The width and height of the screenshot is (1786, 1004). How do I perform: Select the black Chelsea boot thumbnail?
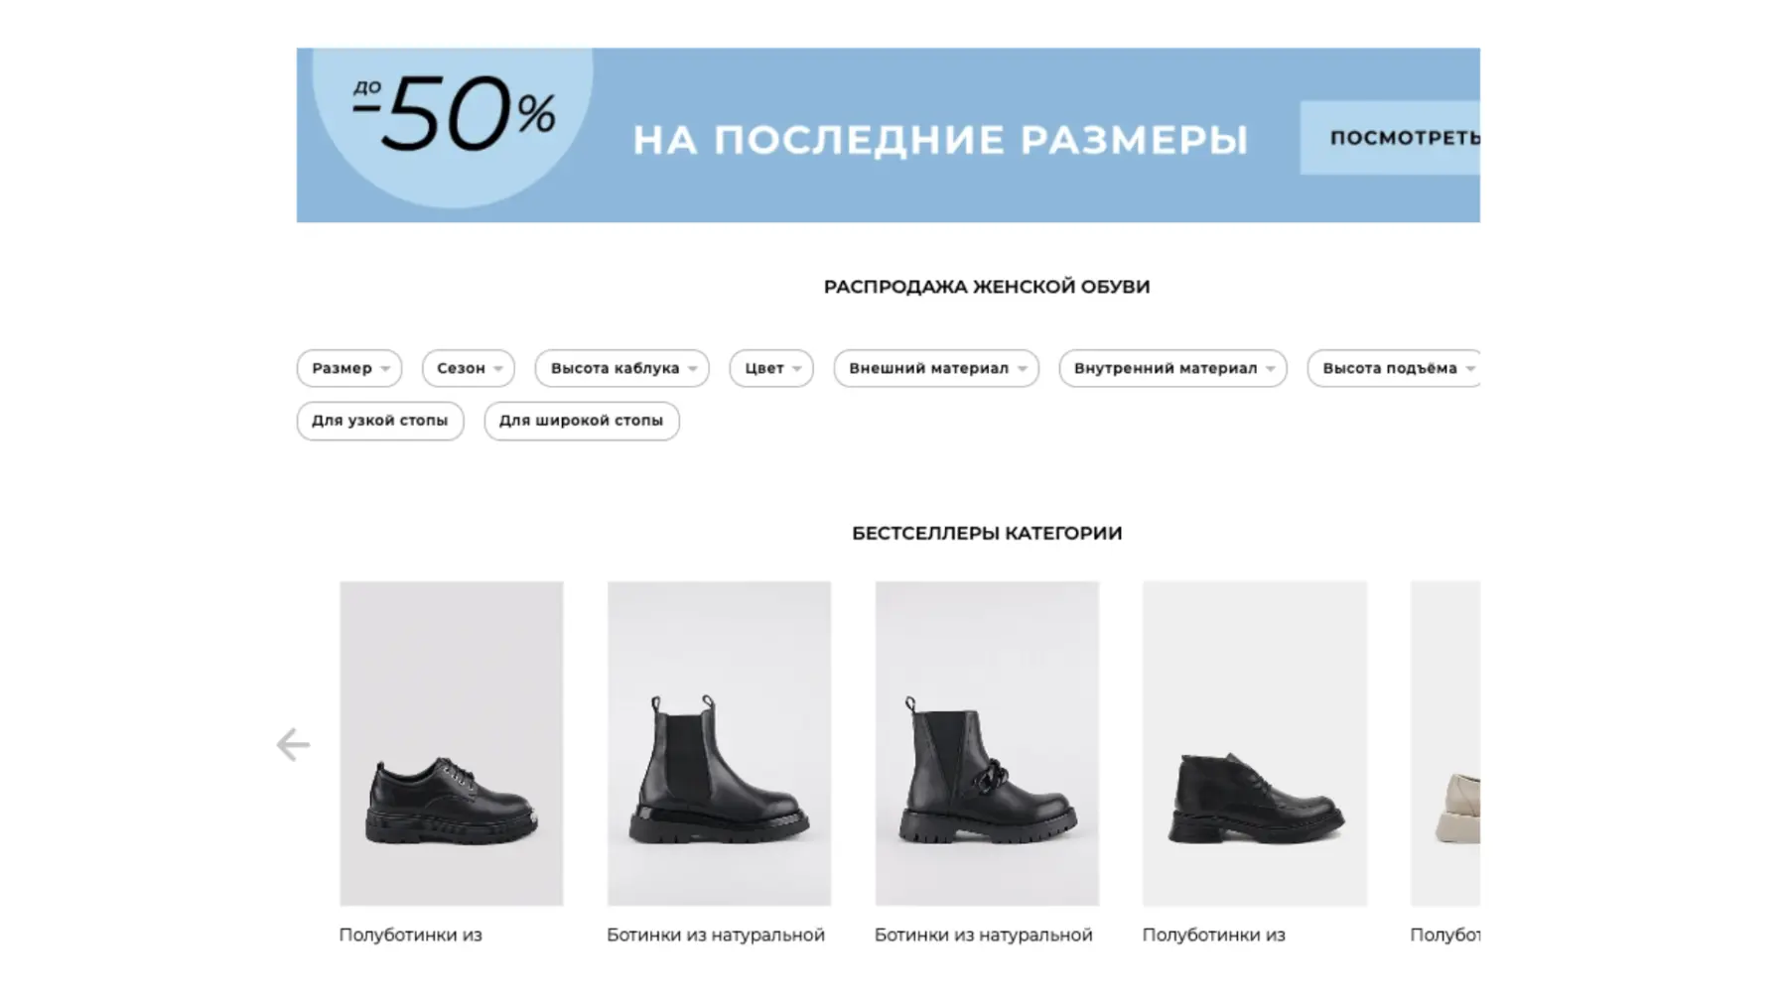tap(719, 743)
